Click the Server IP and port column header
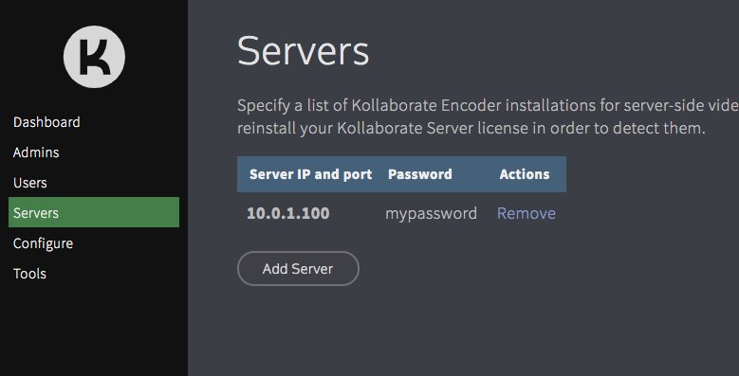Viewport: 739px width, 376px height. [x=310, y=174]
